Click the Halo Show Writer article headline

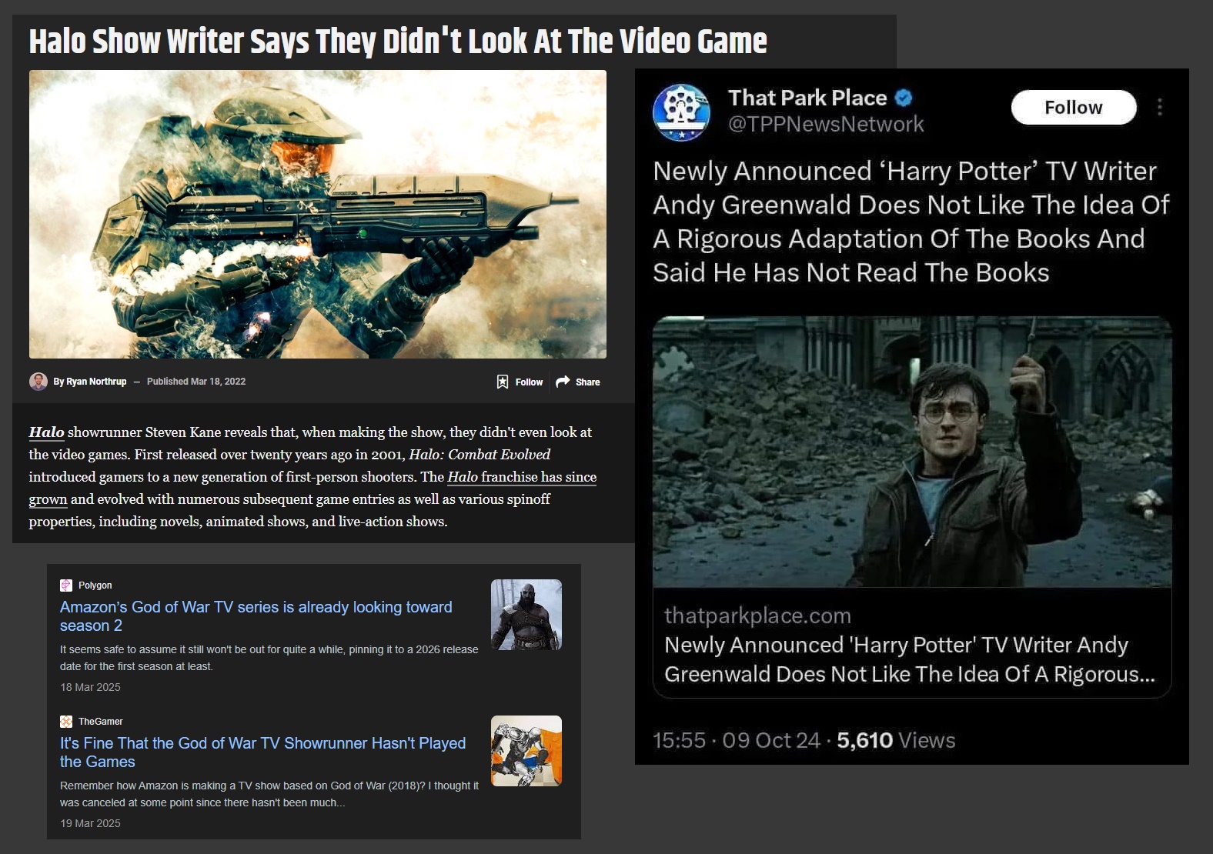coord(398,42)
